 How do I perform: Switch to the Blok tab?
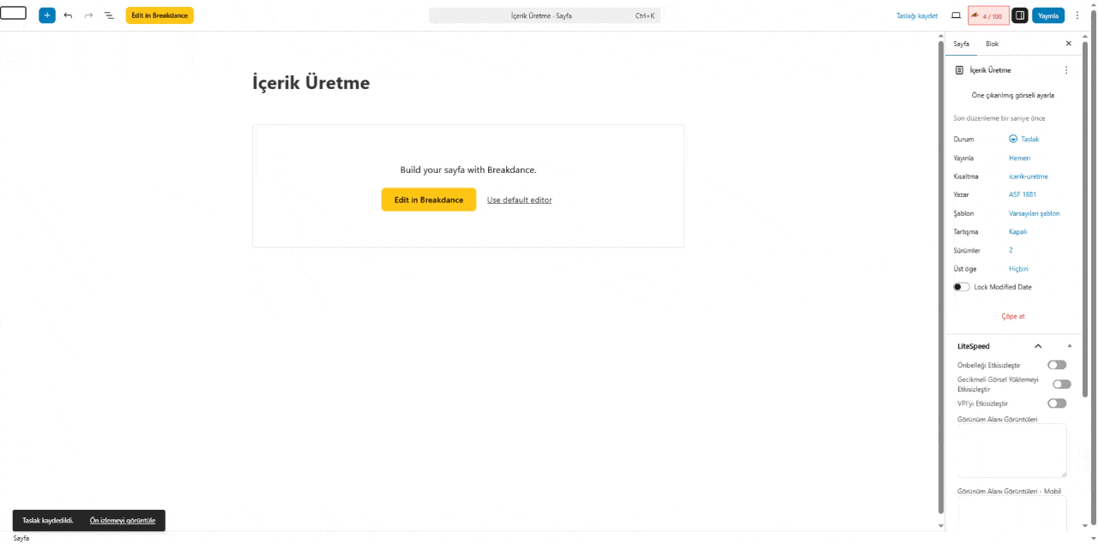click(992, 44)
